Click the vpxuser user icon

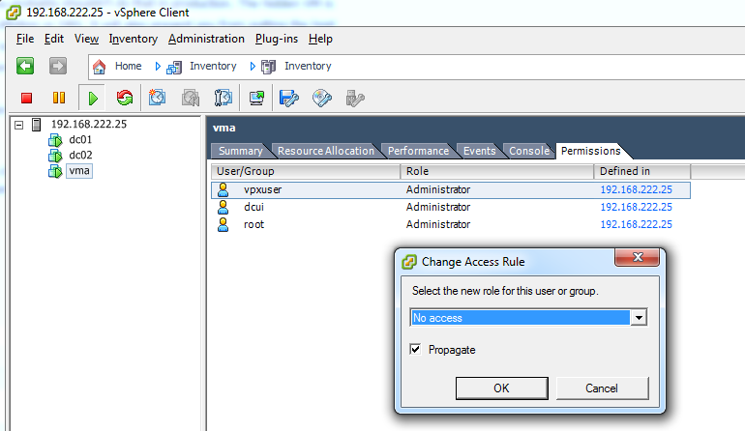[223, 189]
